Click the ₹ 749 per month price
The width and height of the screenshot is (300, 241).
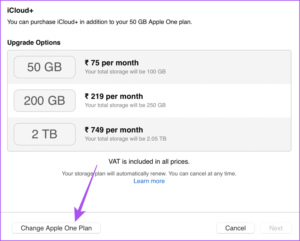114,130
